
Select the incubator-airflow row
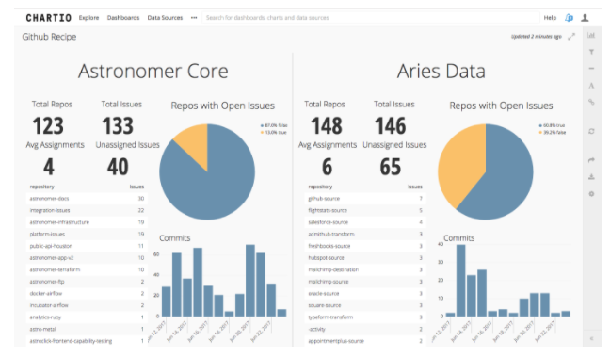click(87, 305)
